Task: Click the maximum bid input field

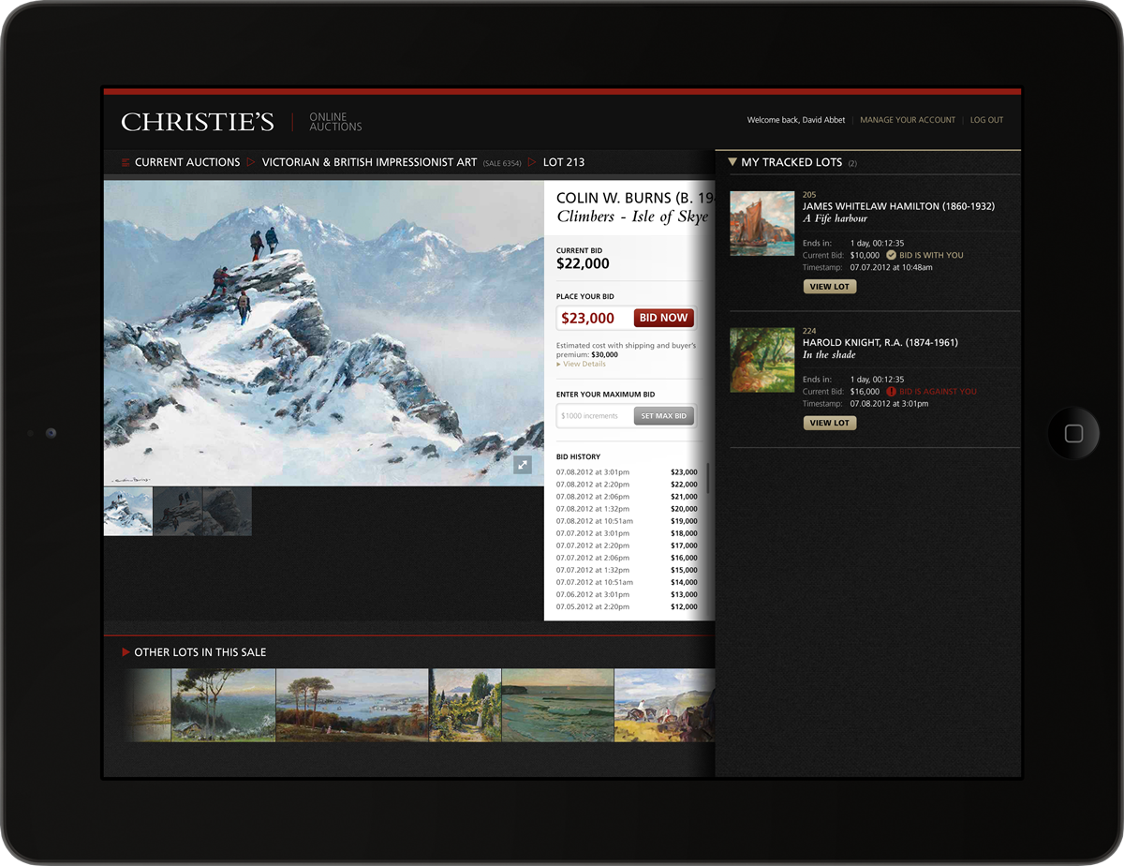Action: 594,415
